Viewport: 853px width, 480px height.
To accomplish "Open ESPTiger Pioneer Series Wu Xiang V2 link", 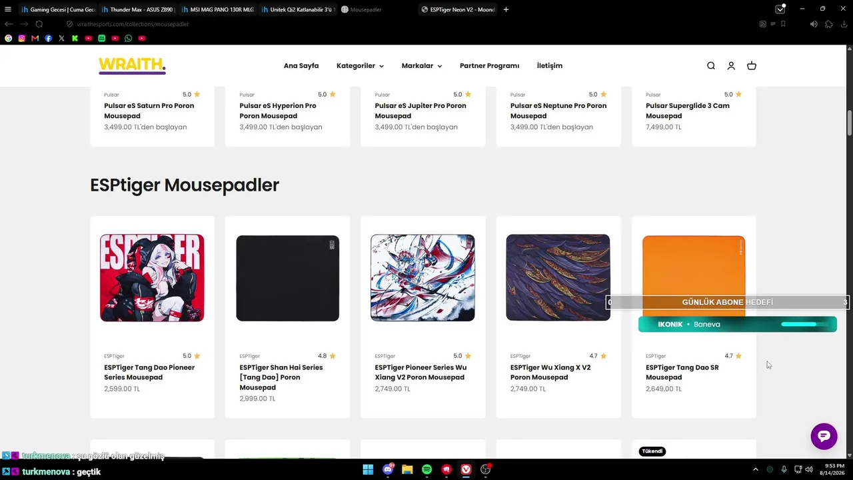I will coord(421,372).
